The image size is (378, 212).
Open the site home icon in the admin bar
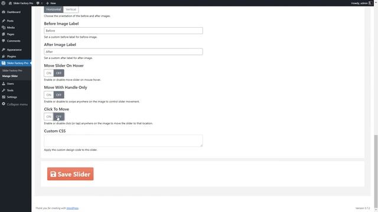[10, 3]
